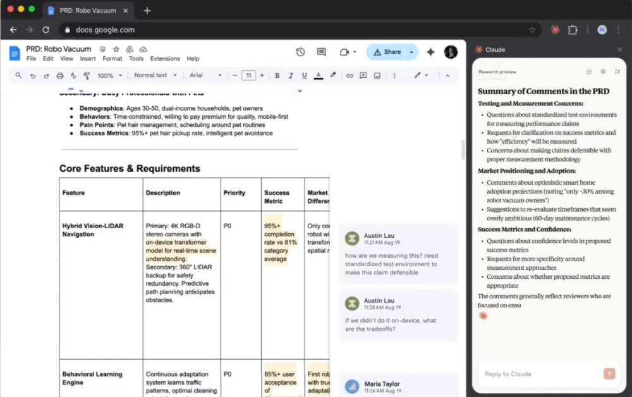Click the paint format roller icon
The width and height of the screenshot is (632, 397).
[87, 75]
